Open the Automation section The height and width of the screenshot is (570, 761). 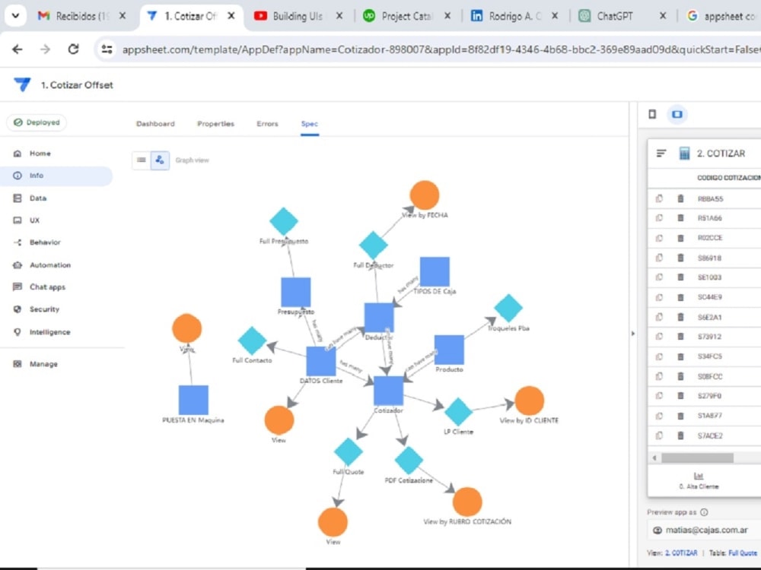49,264
